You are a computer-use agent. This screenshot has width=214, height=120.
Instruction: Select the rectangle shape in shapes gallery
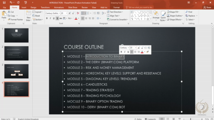[141, 12]
